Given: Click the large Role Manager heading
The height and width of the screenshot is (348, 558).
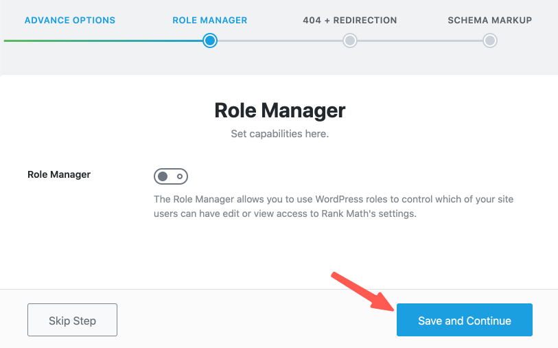Looking at the screenshot, I should pyautogui.click(x=280, y=110).
